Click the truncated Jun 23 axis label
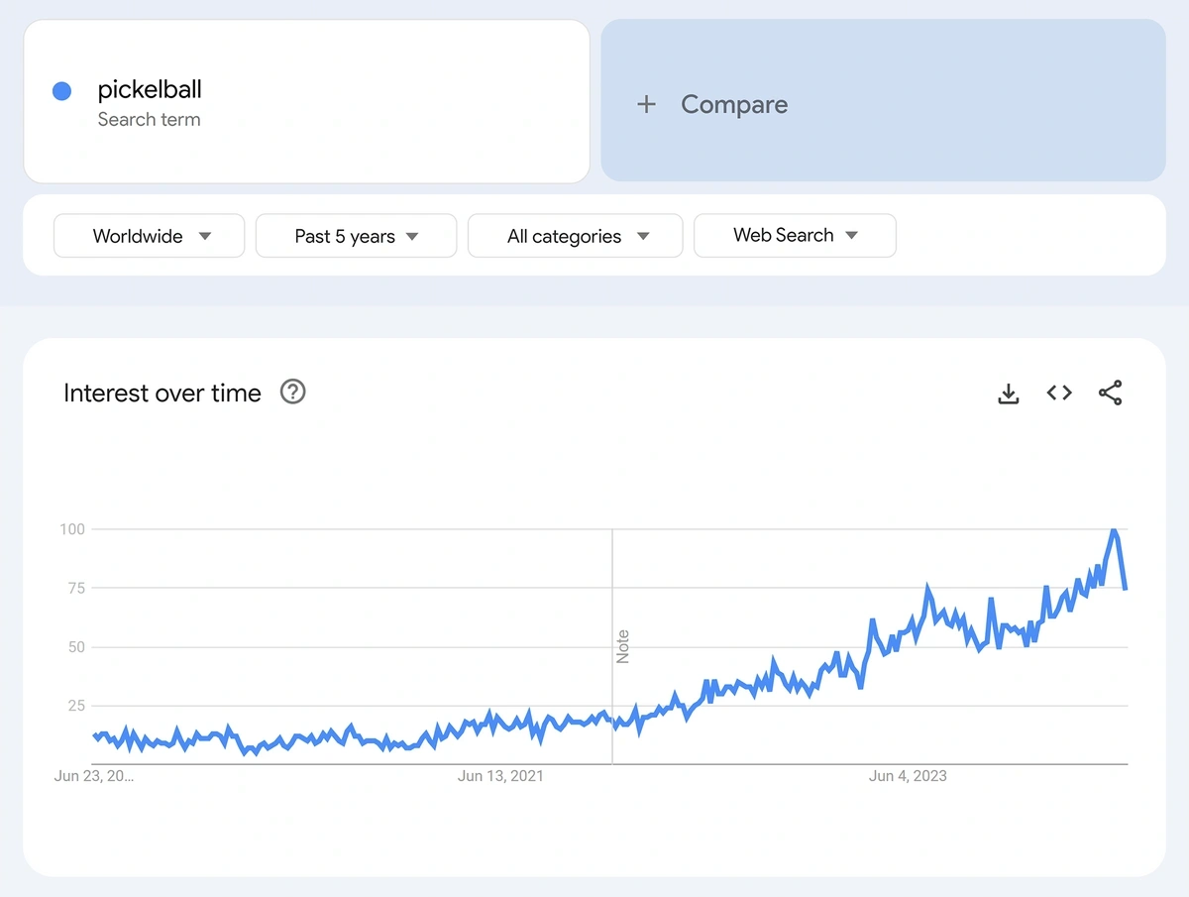The width and height of the screenshot is (1189, 897). pyautogui.click(x=94, y=776)
